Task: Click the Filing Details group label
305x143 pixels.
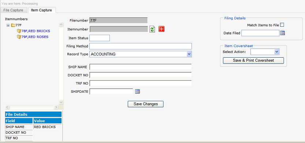Action: 235,18
